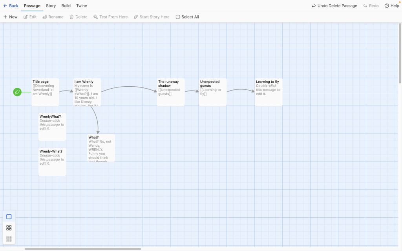The image size is (402, 251).
Task: Select the 'WrenlyWhat?' passage card
Action: pos(52,127)
